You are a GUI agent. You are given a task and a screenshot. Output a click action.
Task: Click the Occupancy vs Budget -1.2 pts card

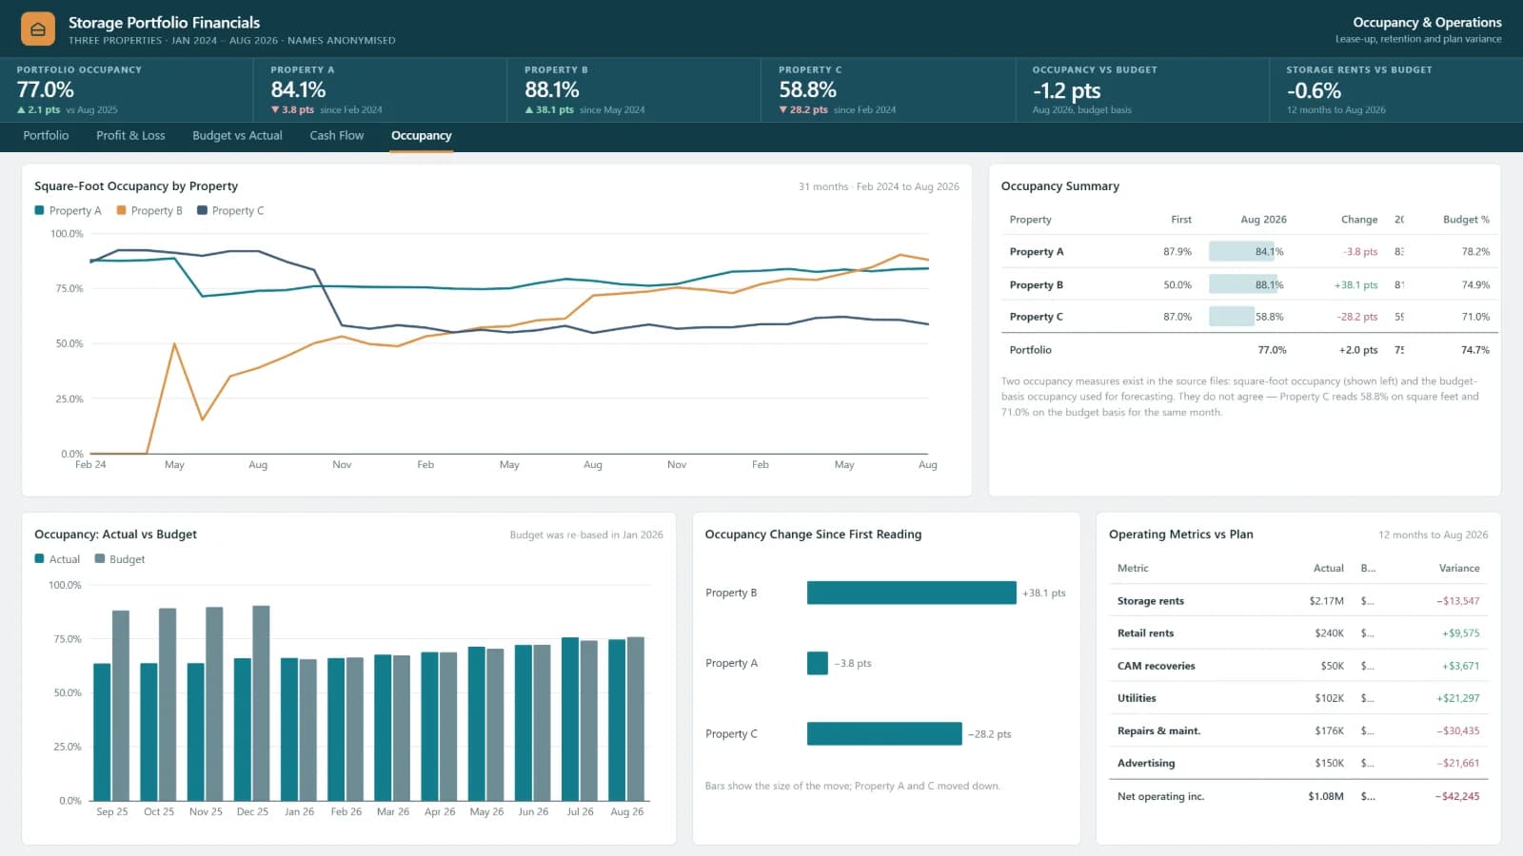tap(1142, 89)
